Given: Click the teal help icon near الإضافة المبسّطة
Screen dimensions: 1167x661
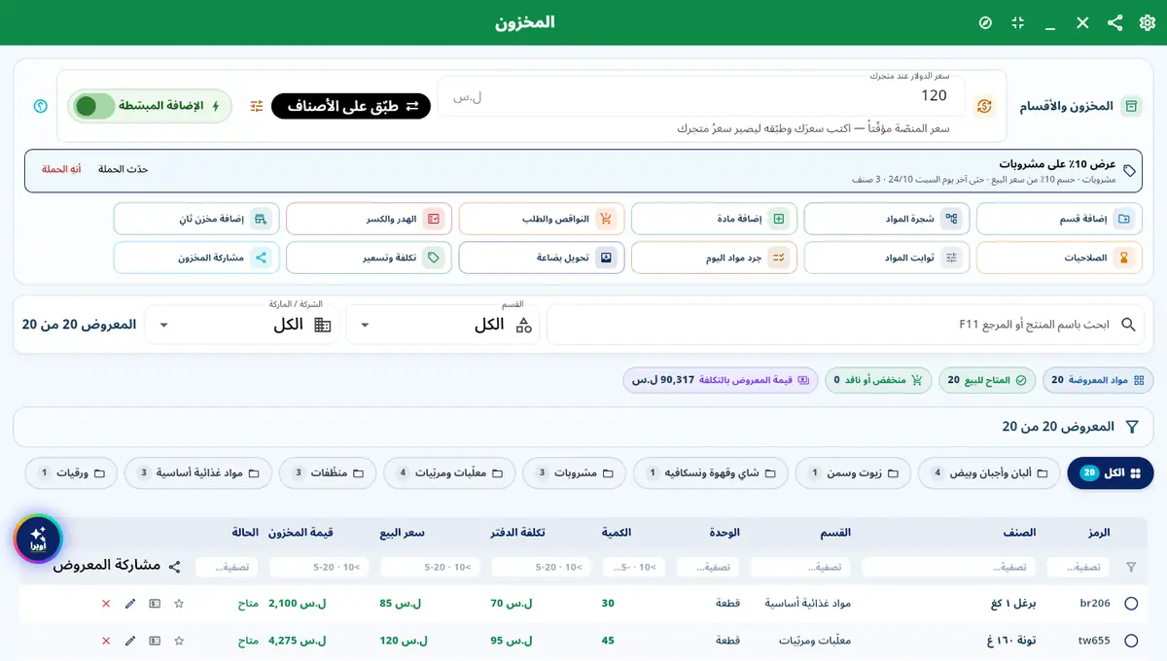Looking at the screenshot, I should [40, 106].
